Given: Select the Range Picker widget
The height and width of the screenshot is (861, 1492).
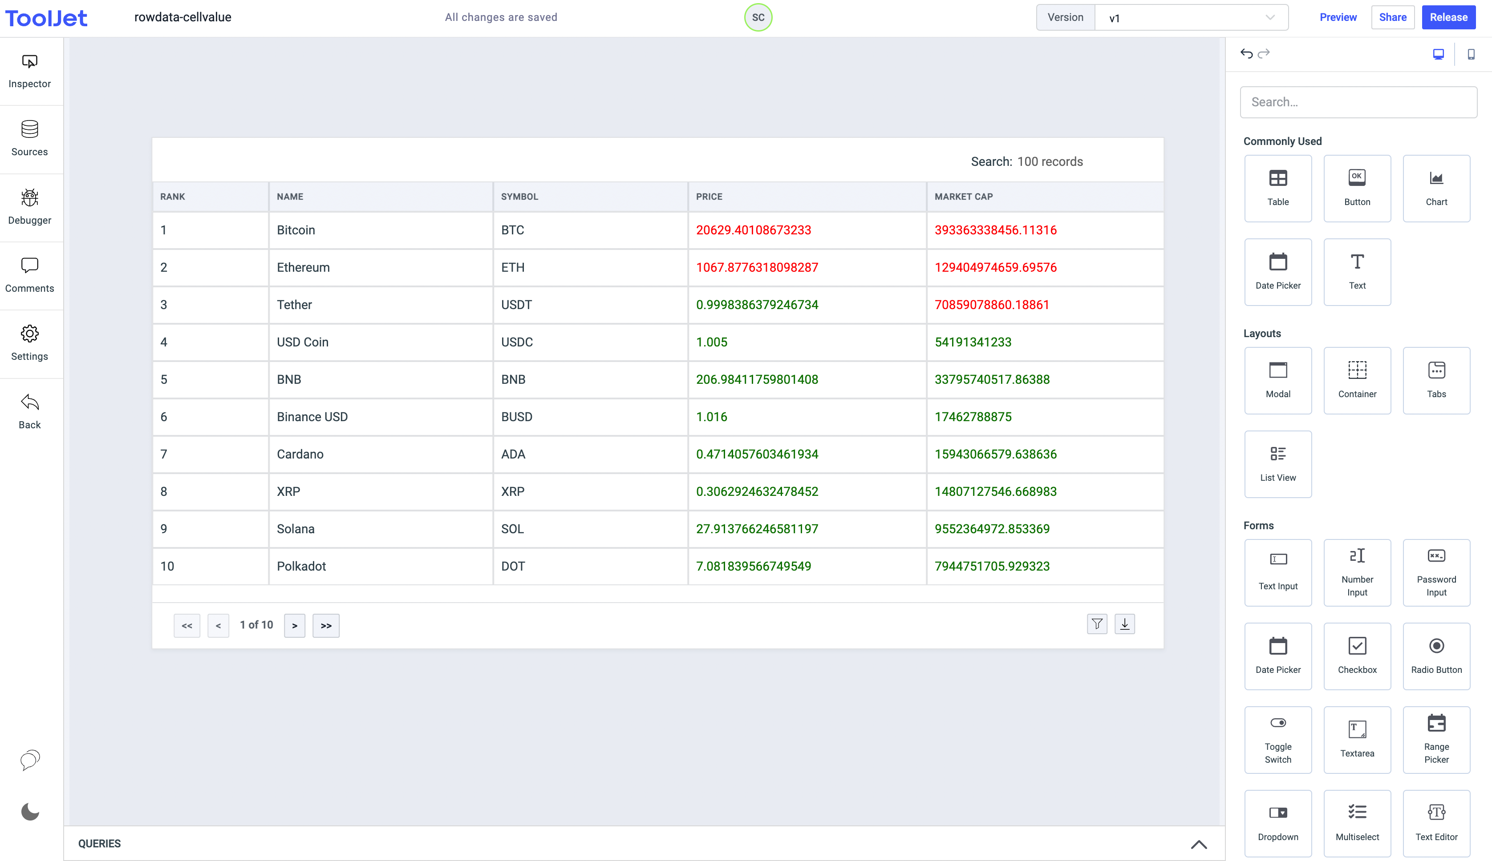Looking at the screenshot, I should click(x=1436, y=740).
